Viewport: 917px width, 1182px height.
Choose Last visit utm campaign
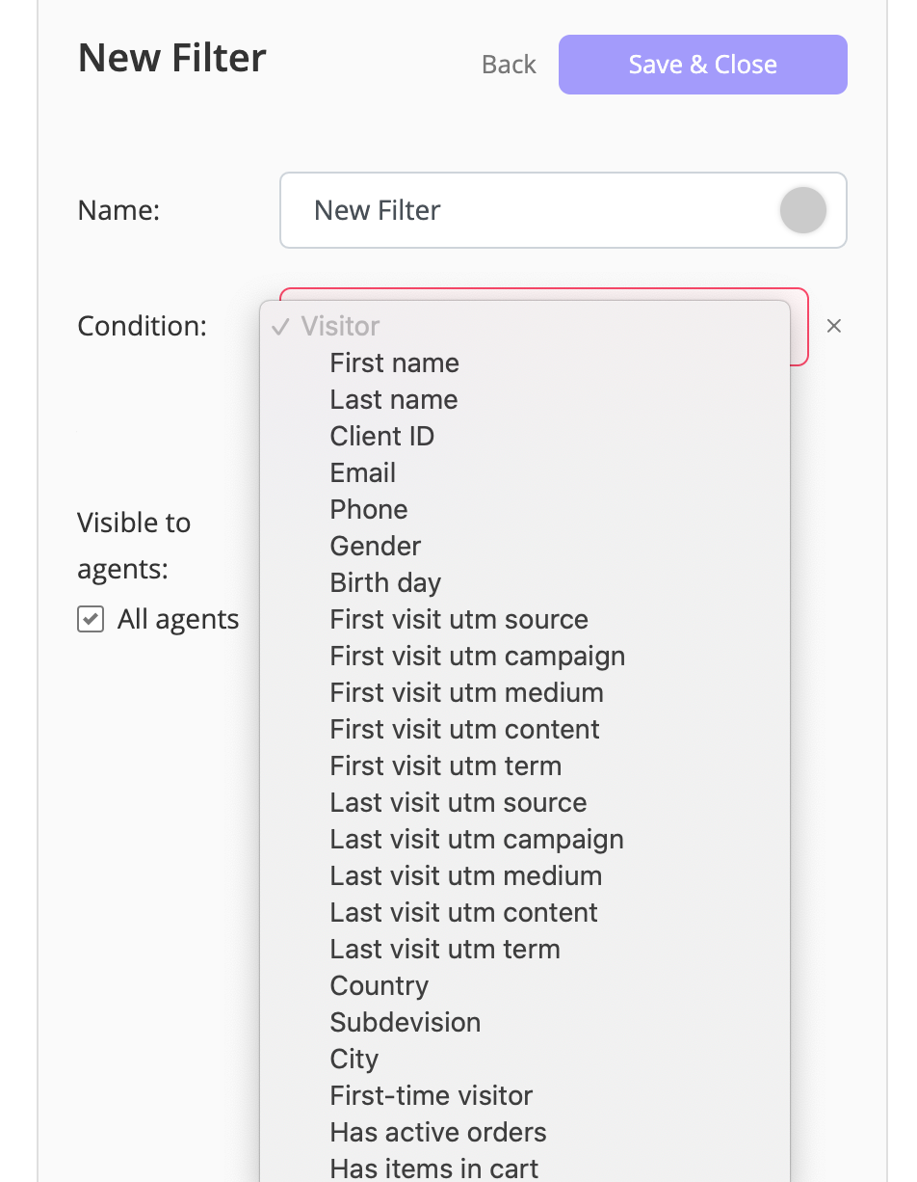pos(476,839)
